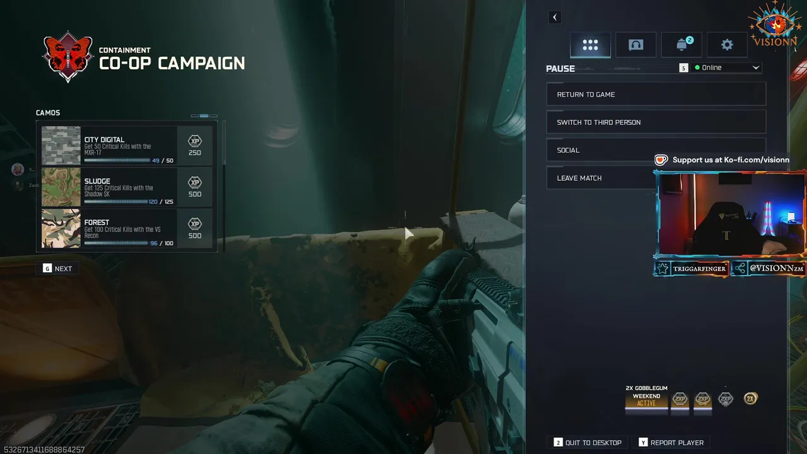The height and width of the screenshot is (454, 807).
Task: Click the Next button under Camos
Action: click(x=57, y=269)
